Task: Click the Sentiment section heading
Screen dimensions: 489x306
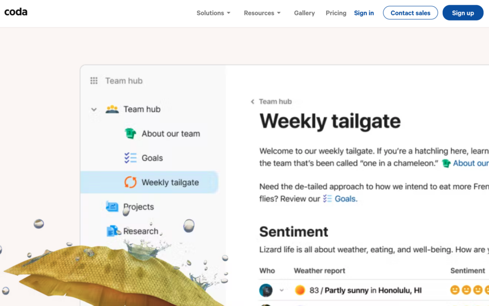Action: pyautogui.click(x=294, y=232)
